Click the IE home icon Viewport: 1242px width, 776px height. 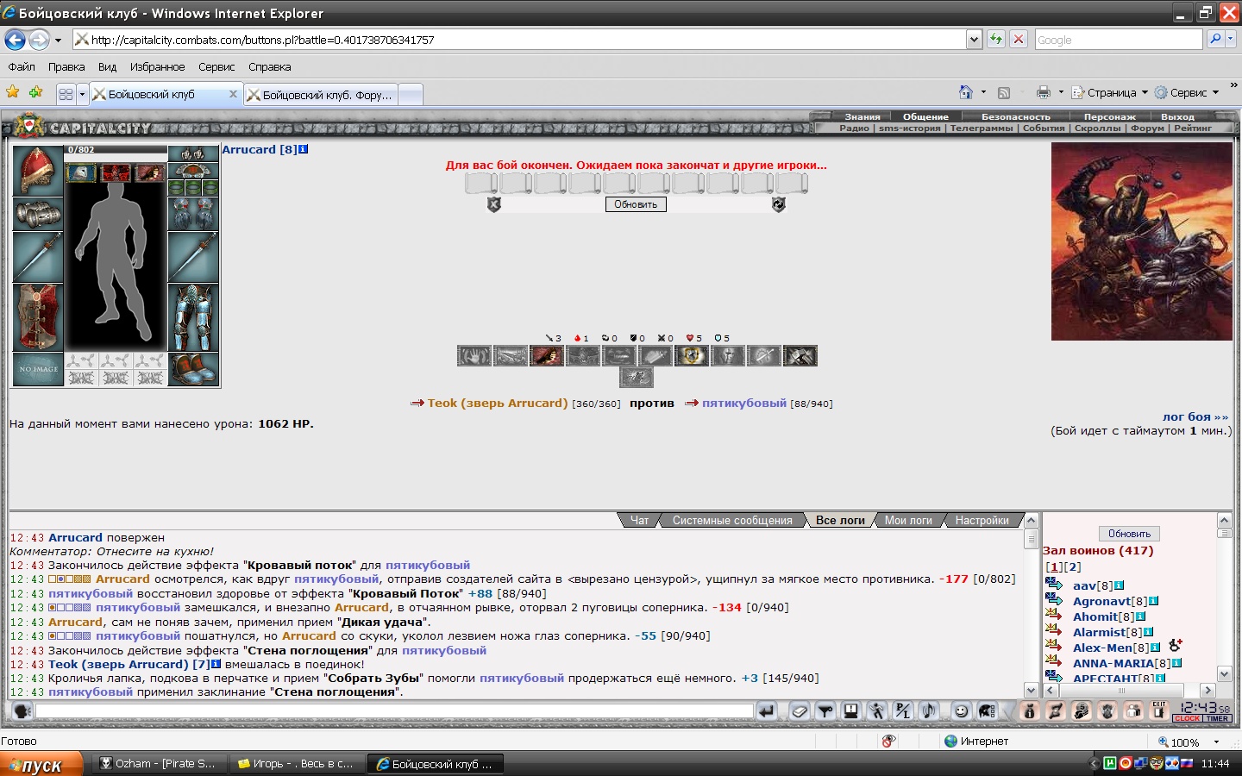point(966,92)
